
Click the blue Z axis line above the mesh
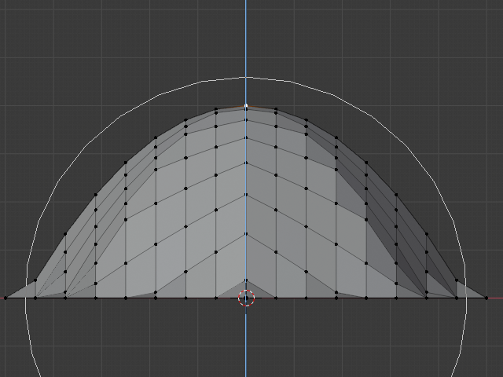[246, 39]
